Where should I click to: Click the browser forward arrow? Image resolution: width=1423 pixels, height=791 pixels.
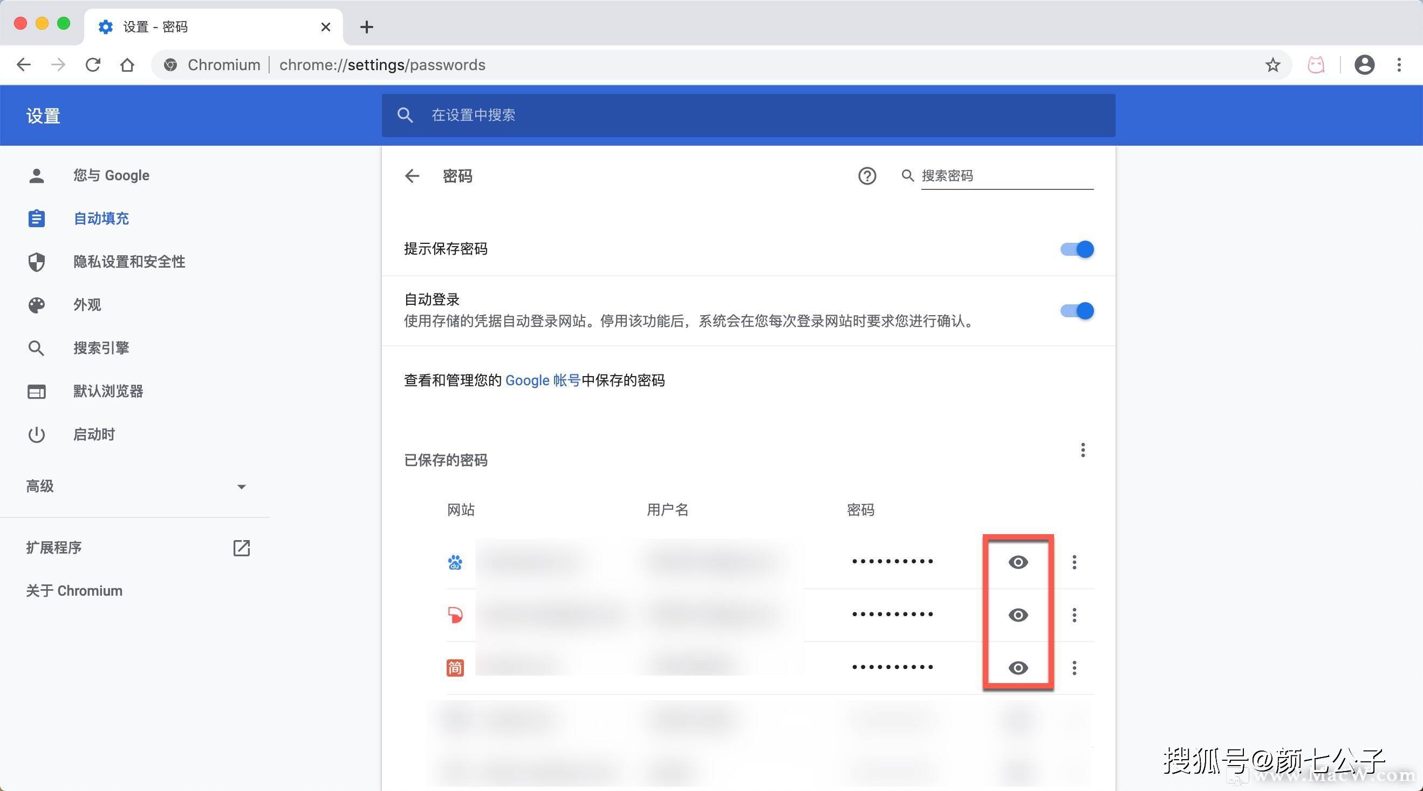click(58, 65)
